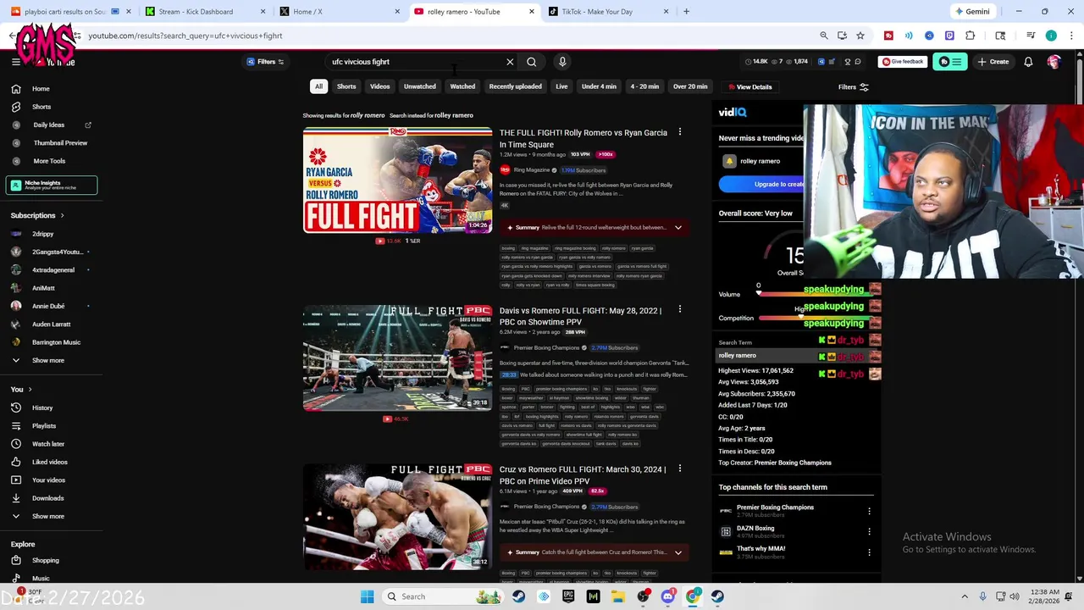This screenshot has width=1084, height=610.
Task: Expand Subscriptions section chevron
Action: (x=63, y=215)
